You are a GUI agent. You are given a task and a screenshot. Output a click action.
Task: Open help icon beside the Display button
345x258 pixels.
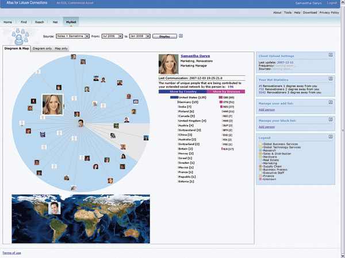[x=181, y=36]
